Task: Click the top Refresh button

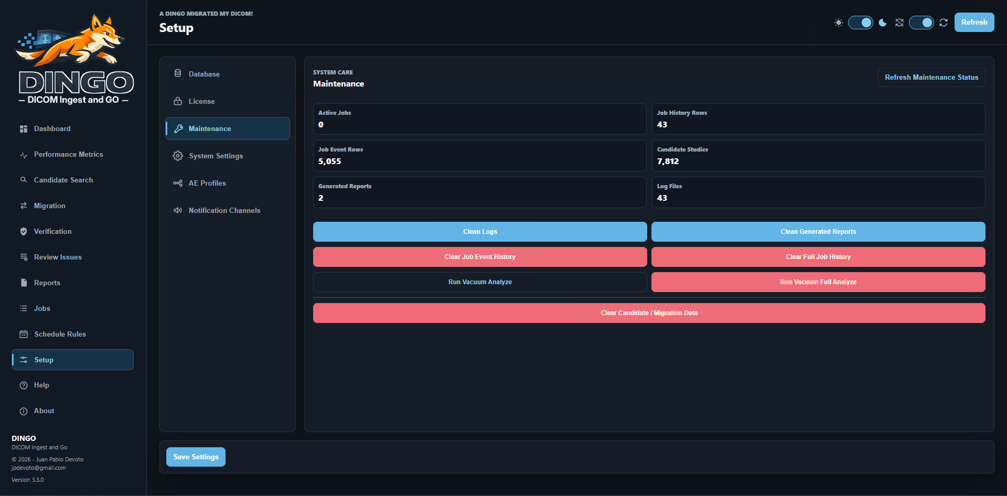Action: tap(974, 23)
